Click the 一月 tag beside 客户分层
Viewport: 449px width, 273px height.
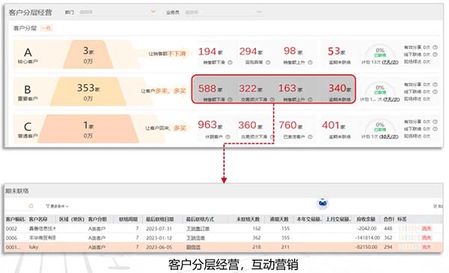[46, 28]
